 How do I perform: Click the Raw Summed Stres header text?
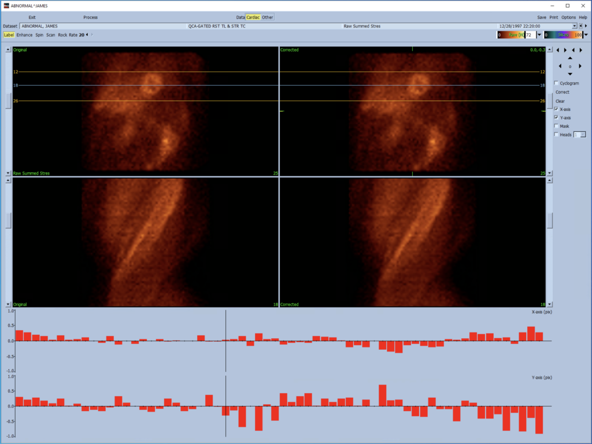362,26
